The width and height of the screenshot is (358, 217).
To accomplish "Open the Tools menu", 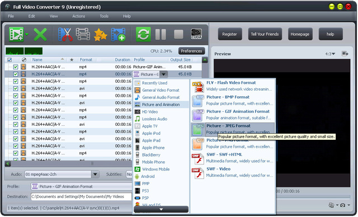I will (x=104, y=16).
